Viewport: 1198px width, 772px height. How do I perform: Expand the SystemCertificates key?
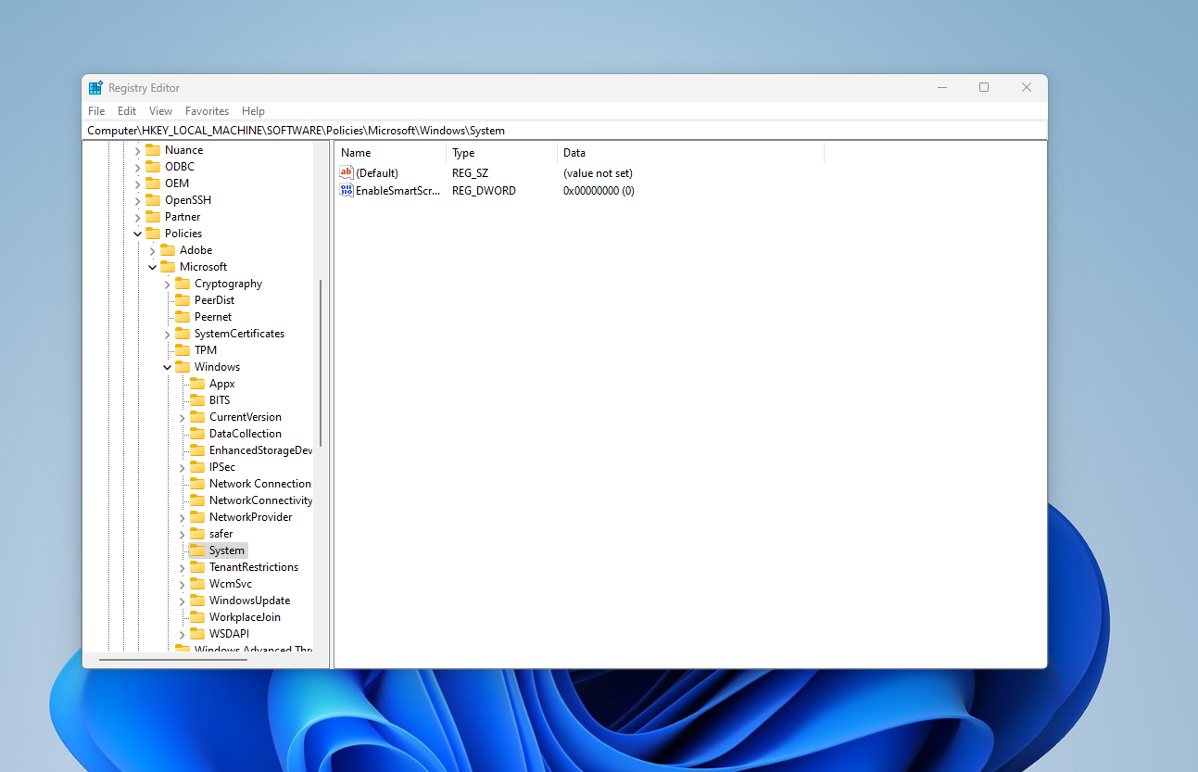pos(168,334)
